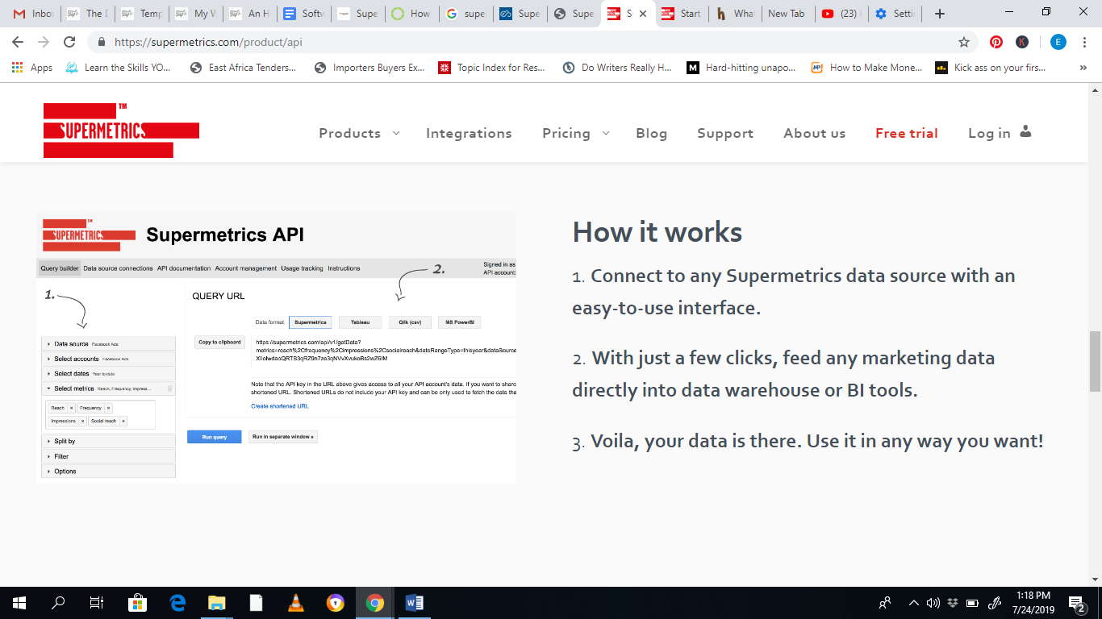Image resolution: width=1102 pixels, height=619 pixels.
Task: Open the Hard-hitting unapo... bookmark
Action: pos(741,68)
